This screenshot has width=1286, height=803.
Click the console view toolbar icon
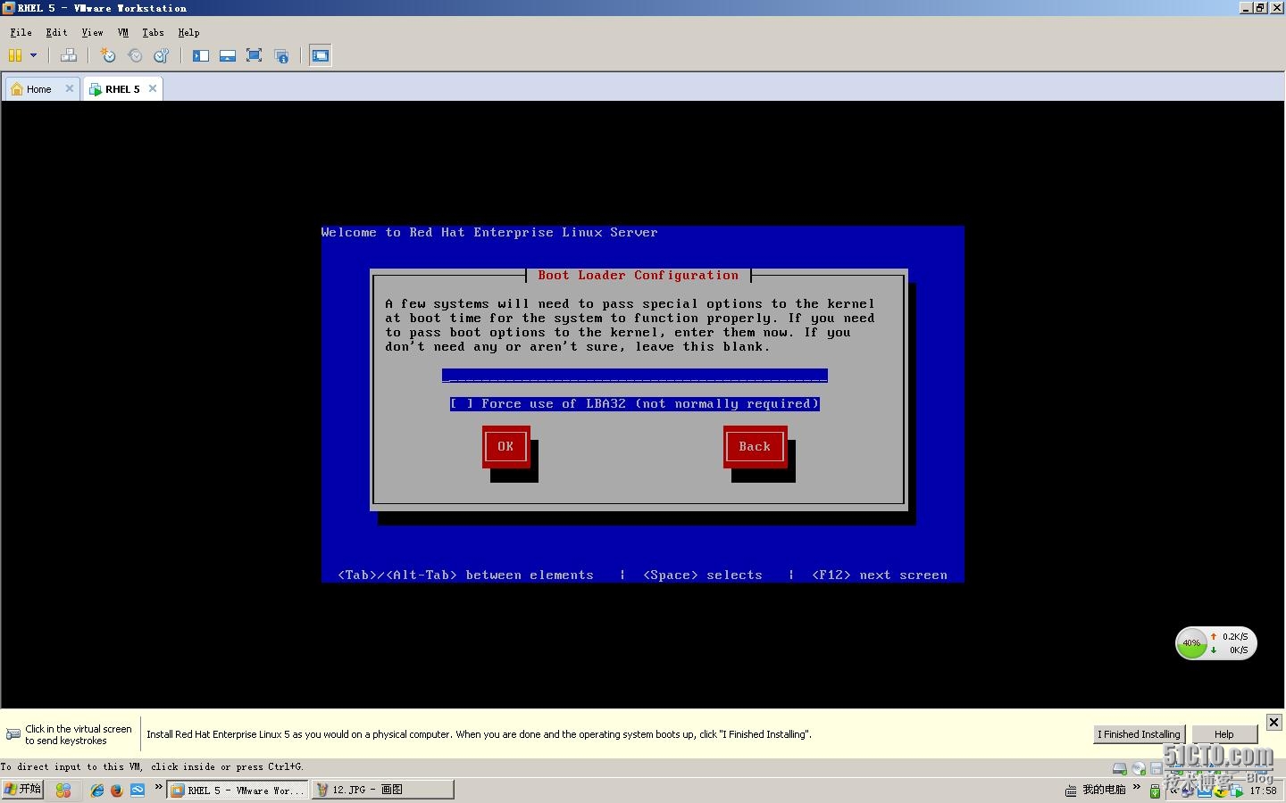(320, 55)
